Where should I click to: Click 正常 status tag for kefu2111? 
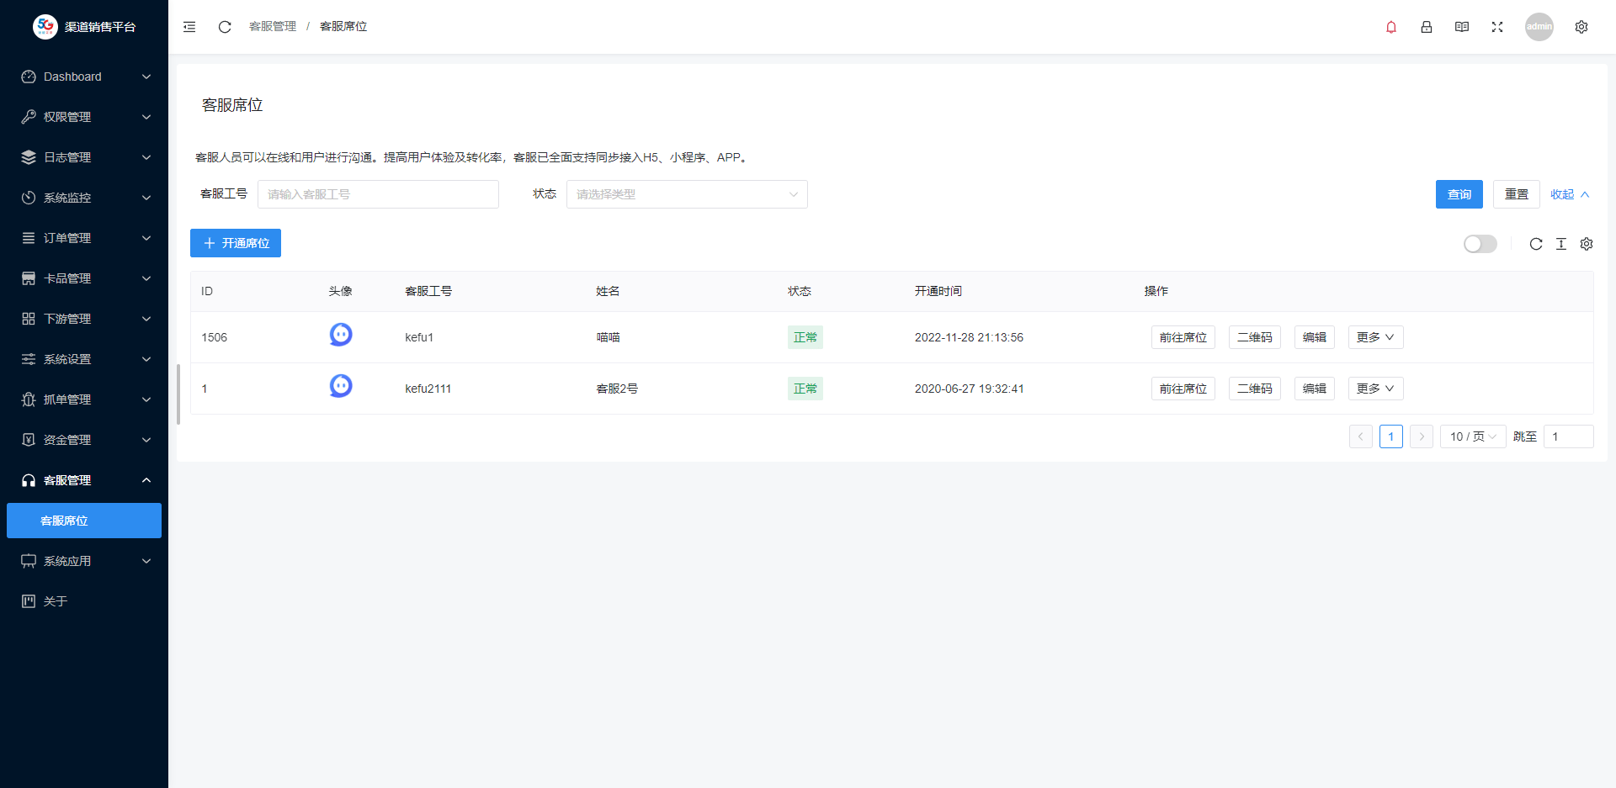(805, 389)
